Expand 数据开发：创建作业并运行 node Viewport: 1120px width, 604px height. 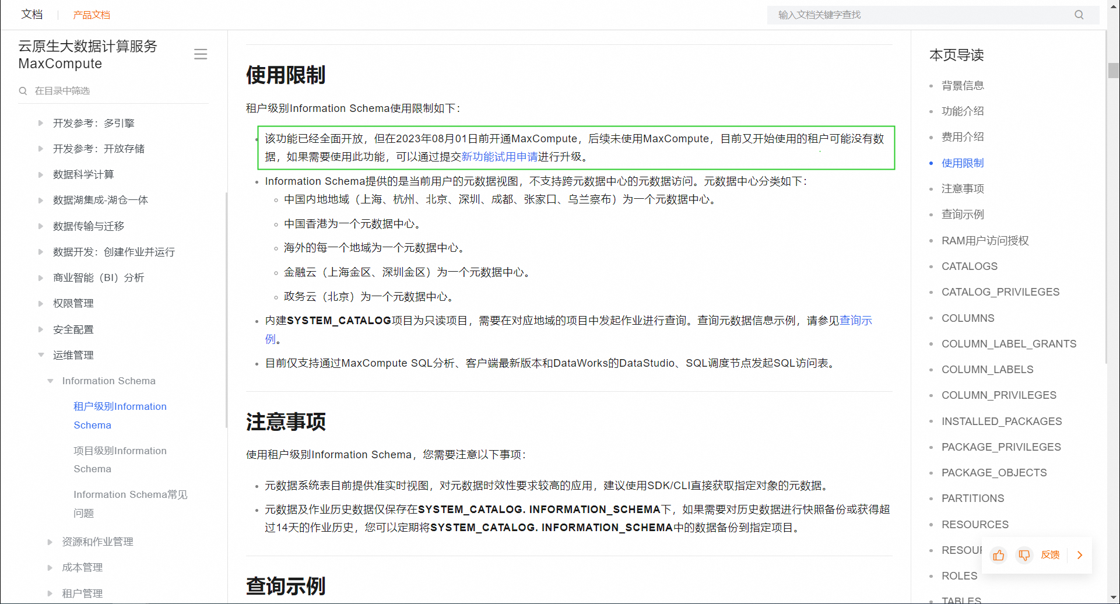[x=41, y=252]
